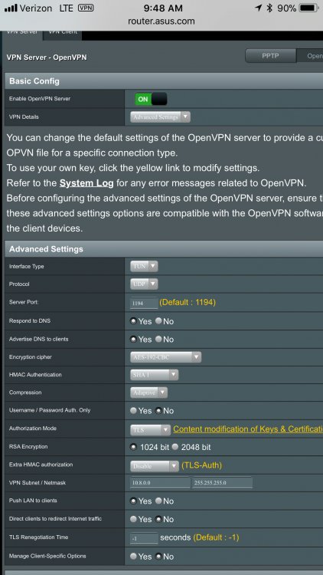Screen dimensions: 323x575
Task: Select Yes for Respond to DNS
Action: [134, 321]
